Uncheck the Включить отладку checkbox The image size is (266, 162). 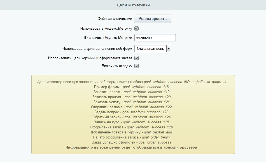pos(137,66)
